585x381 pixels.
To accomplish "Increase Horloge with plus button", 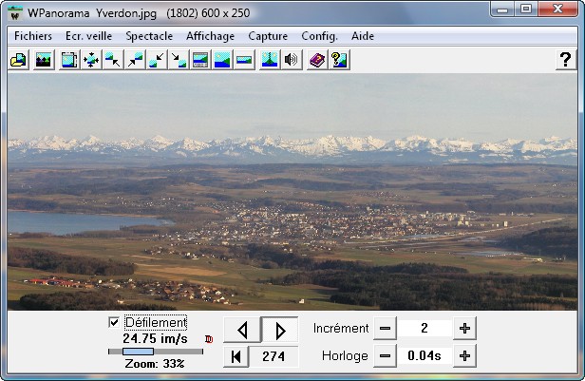I will tap(464, 356).
